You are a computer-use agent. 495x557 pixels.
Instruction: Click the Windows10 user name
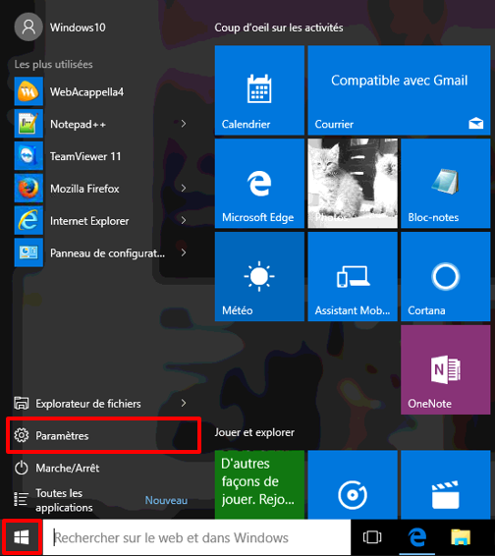[x=78, y=28]
